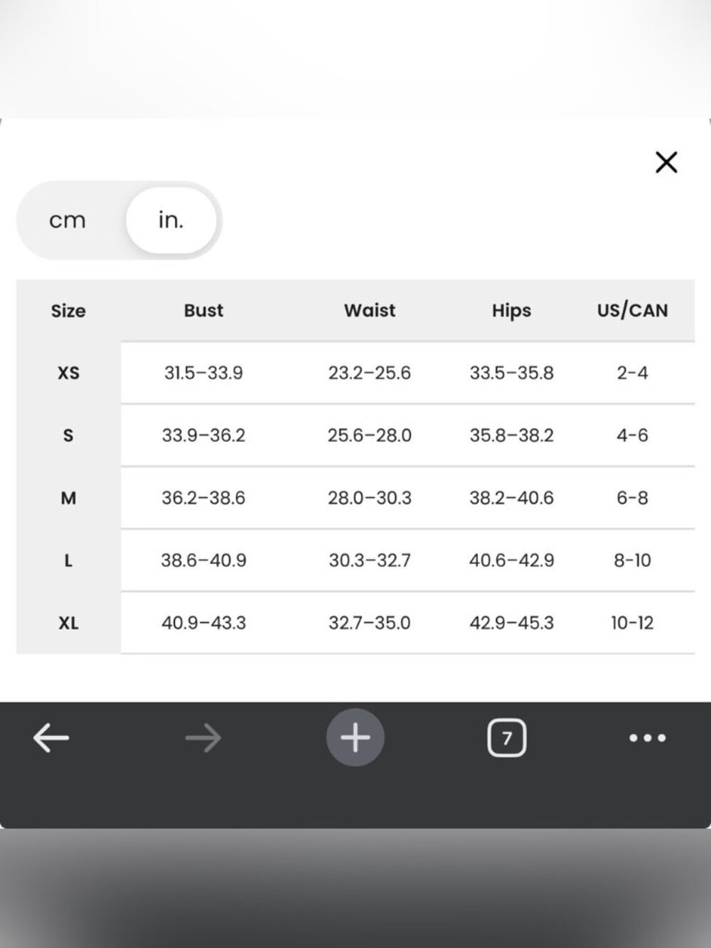The image size is (711, 948).
Task: Choose the M size row label
Action: click(68, 498)
